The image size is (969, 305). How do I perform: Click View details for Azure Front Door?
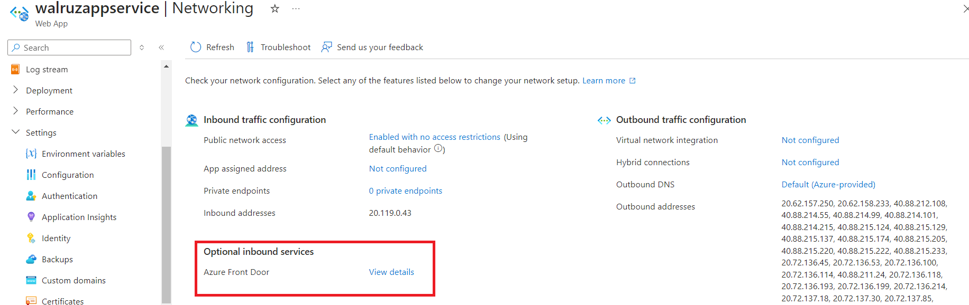click(x=391, y=272)
